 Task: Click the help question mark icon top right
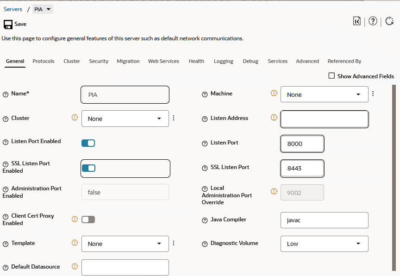(x=373, y=21)
